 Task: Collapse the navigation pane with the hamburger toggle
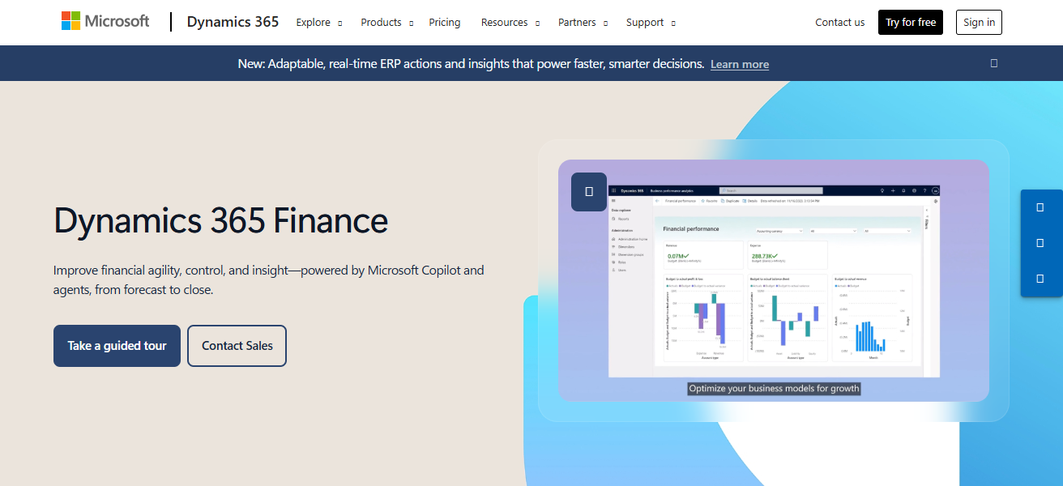pos(613,200)
